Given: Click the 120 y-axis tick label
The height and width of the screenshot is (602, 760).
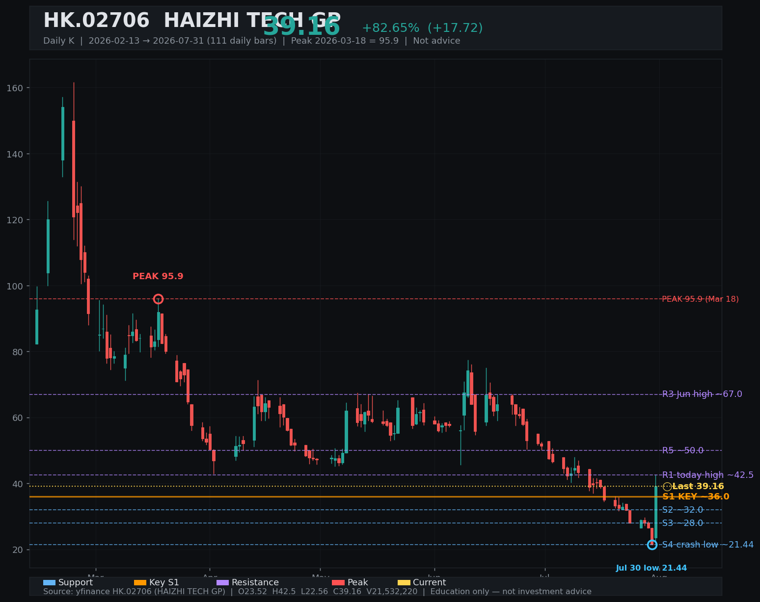Looking at the screenshot, I should (15, 220).
